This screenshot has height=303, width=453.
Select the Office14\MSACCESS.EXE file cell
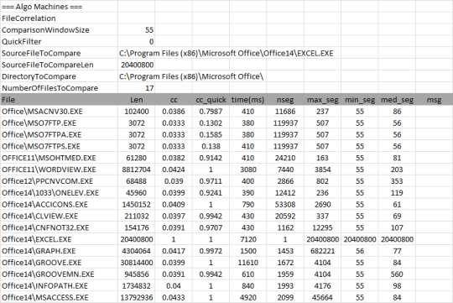coord(59,297)
